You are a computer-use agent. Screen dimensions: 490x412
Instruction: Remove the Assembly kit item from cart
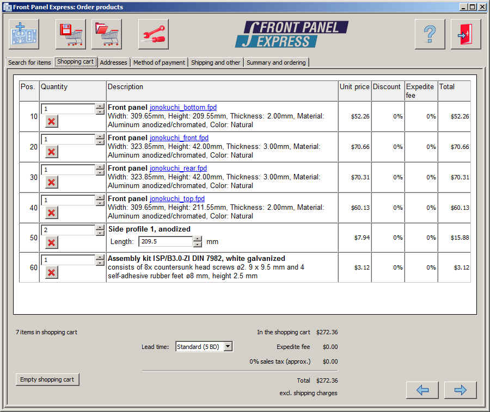point(51,272)
